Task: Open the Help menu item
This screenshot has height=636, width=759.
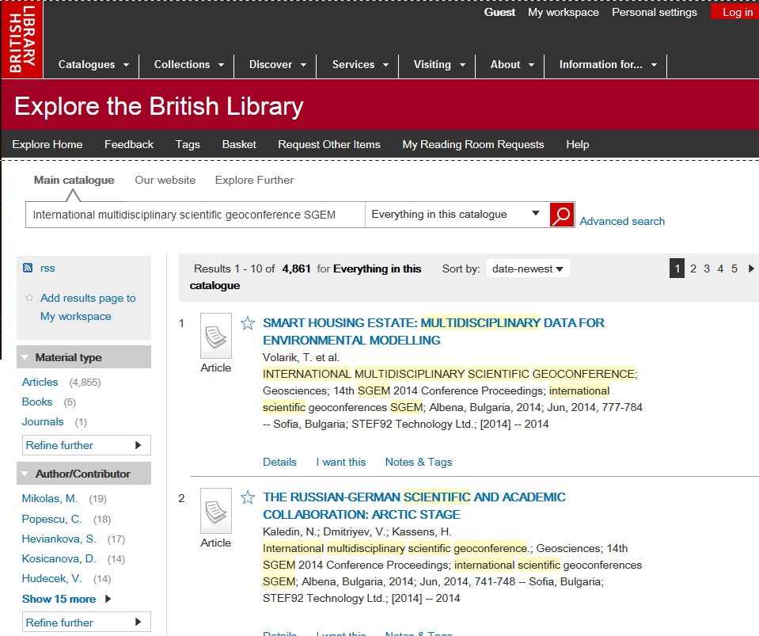Action: [578, 144]
